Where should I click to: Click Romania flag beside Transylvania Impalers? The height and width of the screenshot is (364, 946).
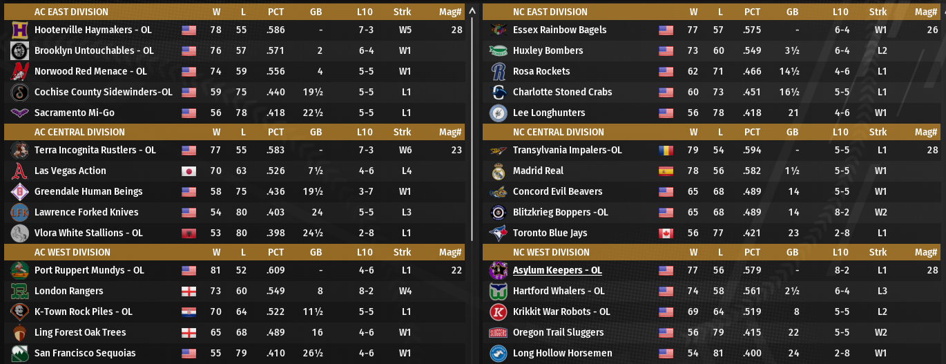point(666,150)
